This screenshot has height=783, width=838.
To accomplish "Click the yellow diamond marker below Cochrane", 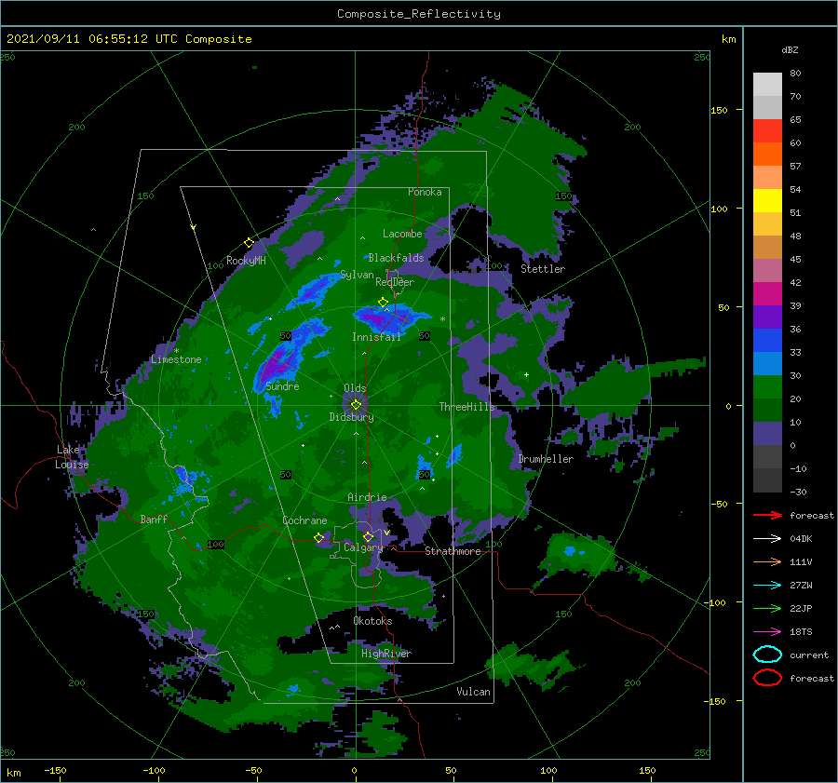I will coord(318,537).
